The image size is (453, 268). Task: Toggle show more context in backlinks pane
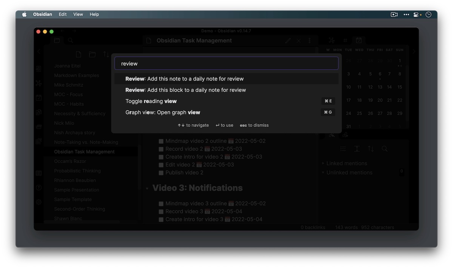[357, 149]
